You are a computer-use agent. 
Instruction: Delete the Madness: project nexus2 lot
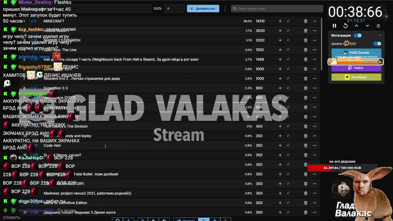click(305, 193)
